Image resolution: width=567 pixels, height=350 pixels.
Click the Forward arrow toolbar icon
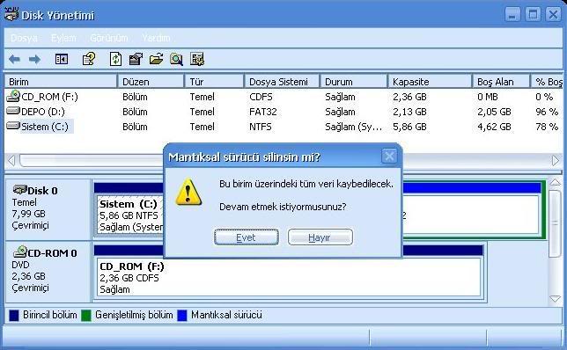34,59
